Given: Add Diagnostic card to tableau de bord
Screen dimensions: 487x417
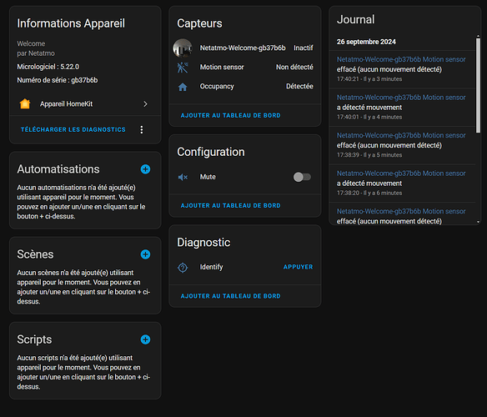Looking at the screenshot, I should click(230, 296).
